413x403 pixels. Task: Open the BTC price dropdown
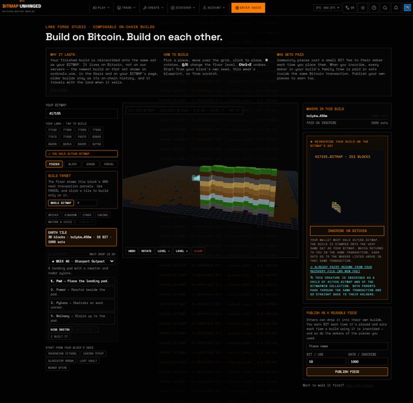tap(327, 8)
